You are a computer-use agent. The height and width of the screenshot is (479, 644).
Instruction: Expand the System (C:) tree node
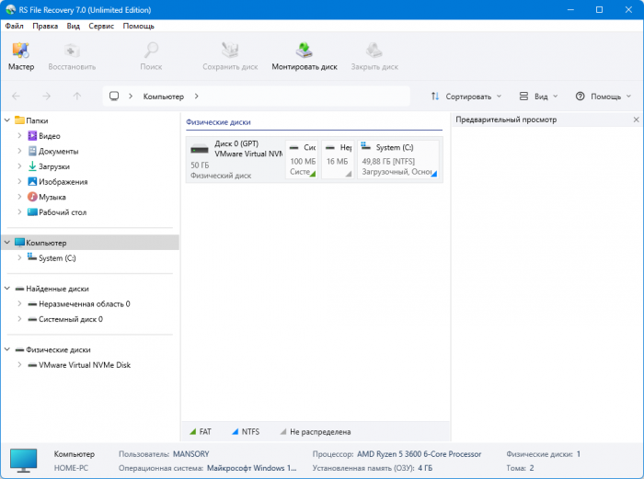tap(19, 258)
